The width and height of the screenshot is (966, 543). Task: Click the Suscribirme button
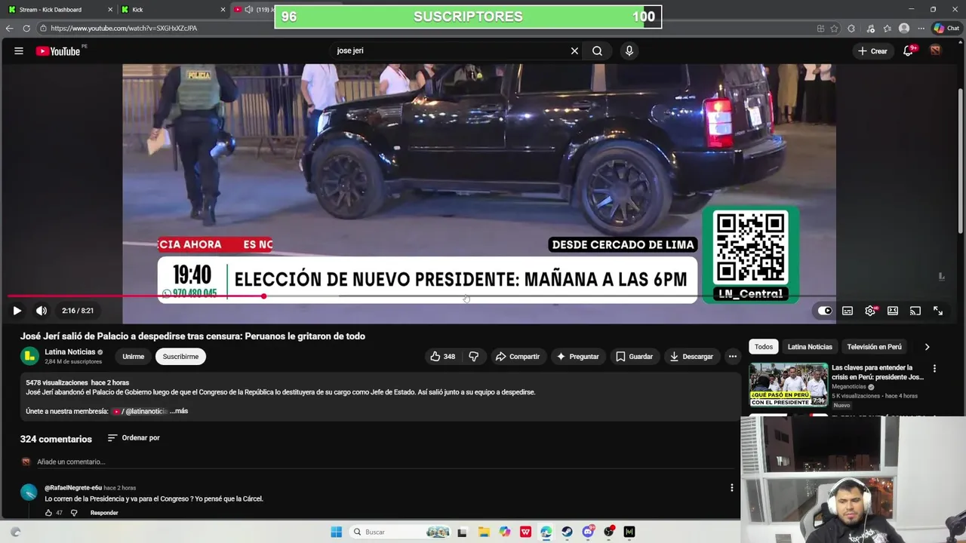(180, 357)
